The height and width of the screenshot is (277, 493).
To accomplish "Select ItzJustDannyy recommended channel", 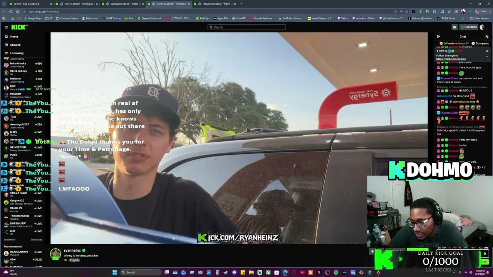I will 23,253.
